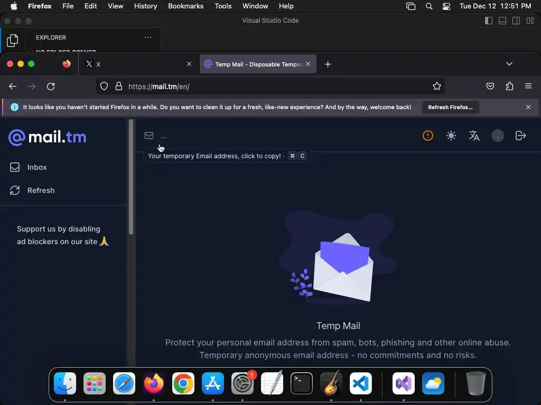Open Weather app from the Dock
This screenshot has width=541, height=405.
[433, 383]
